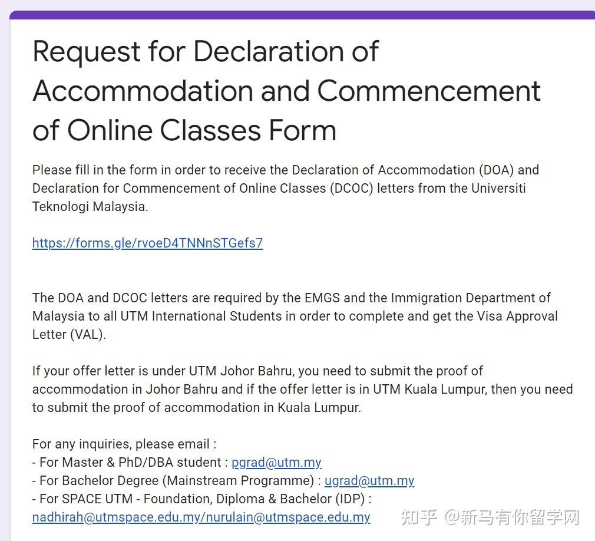Screen dimensions: 595x541
Task: Click the "If your offer letter" paragraph
Action: click(x=302, y=389)
